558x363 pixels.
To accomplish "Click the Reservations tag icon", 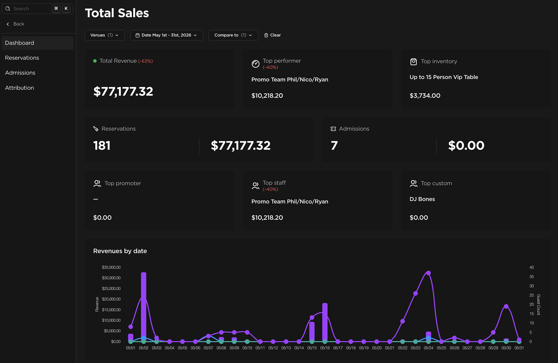I will pos(96,129).
